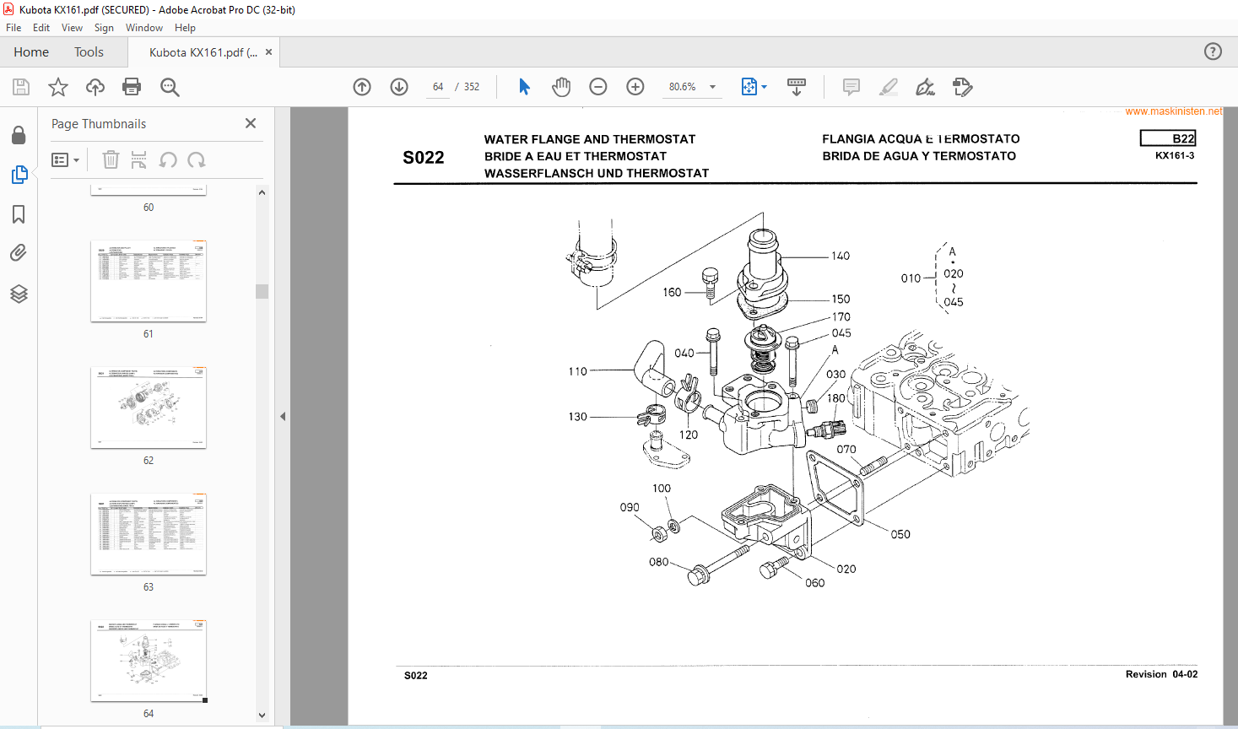Open the Sign menu
This screenshot has width=1238, height=729.
click(104, 28)
